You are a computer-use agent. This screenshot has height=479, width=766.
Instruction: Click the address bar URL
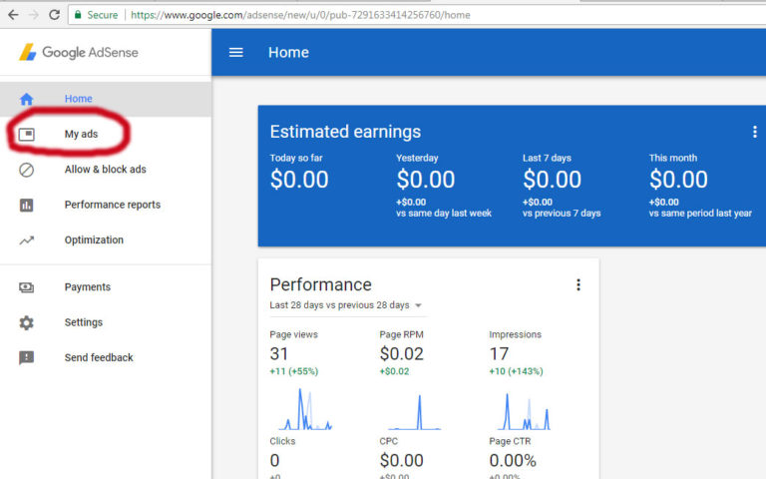pyautogui.click(x=300, y=15)
